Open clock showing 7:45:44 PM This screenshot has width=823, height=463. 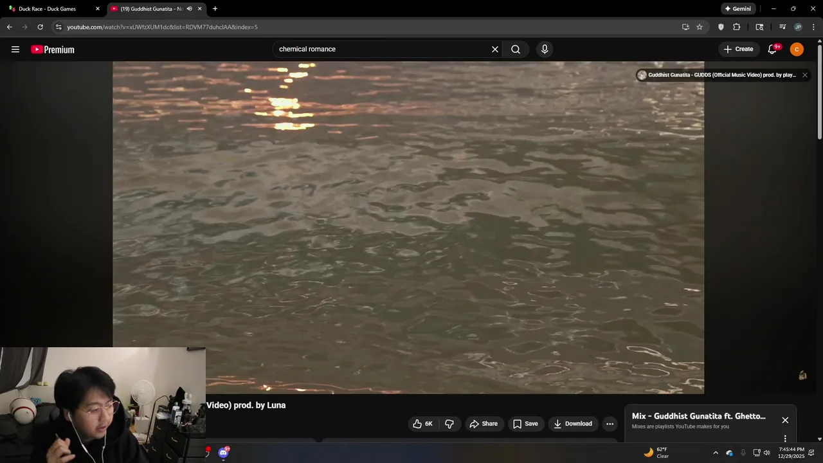tap(791, 453)
